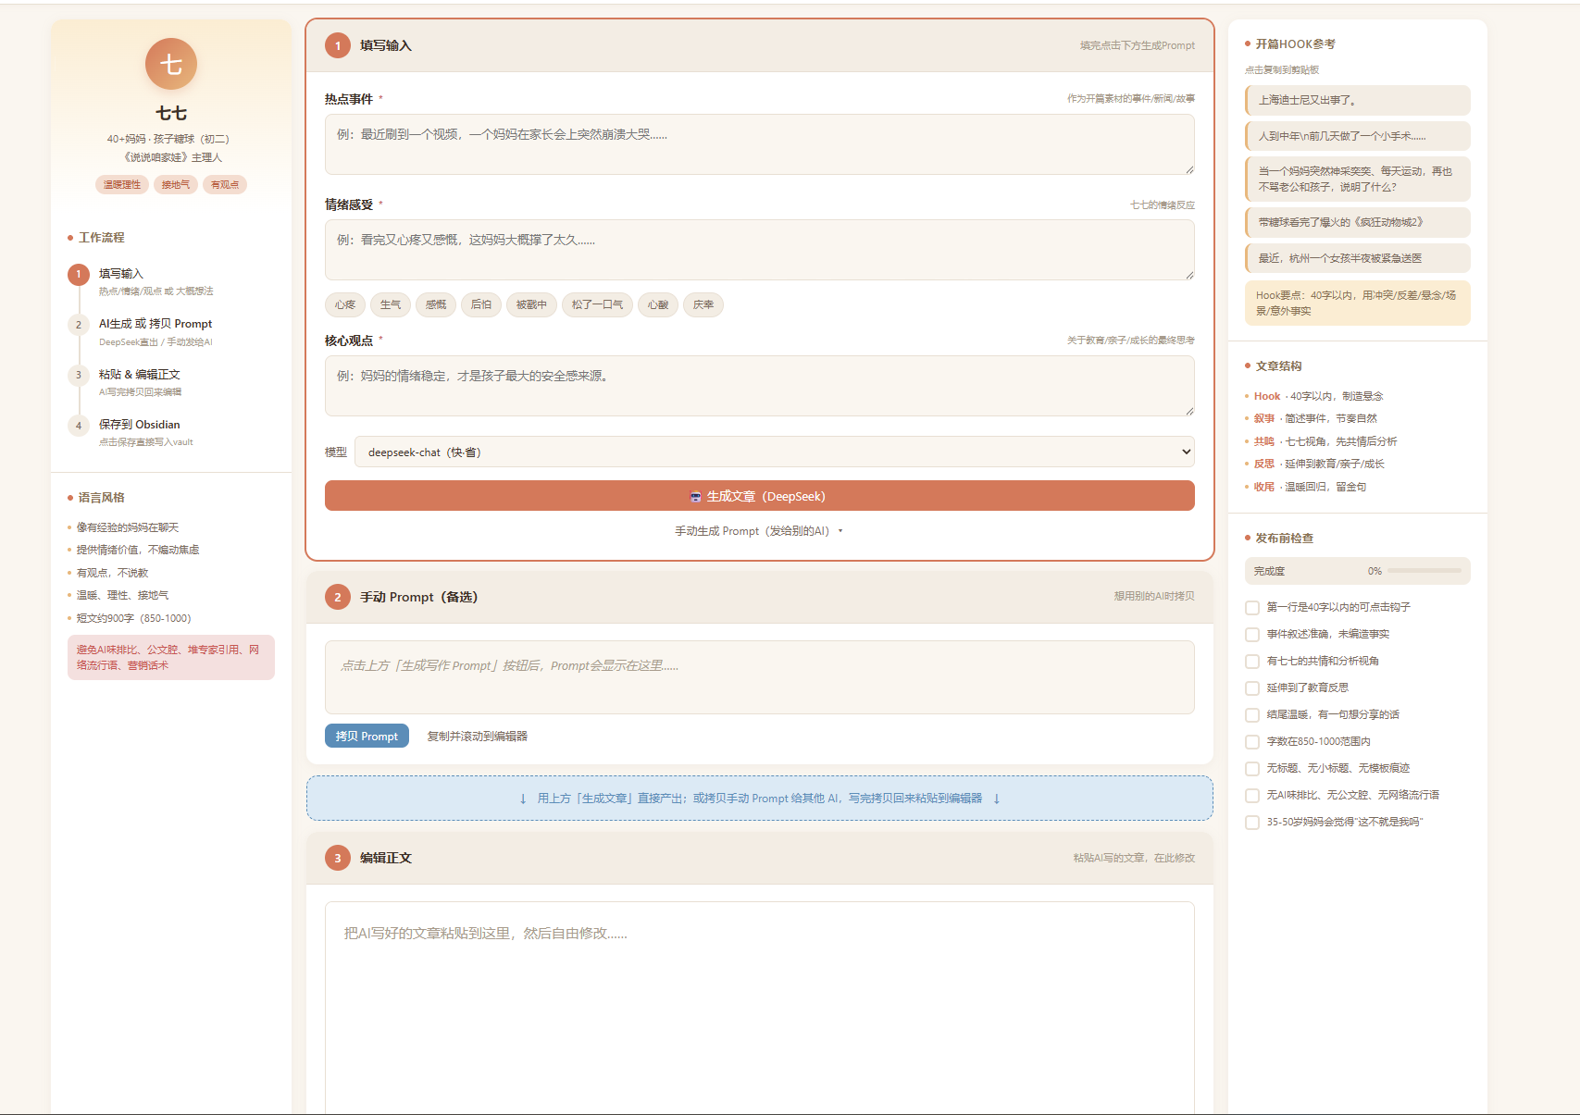
Task: Click the 七 avatar icon
Action: click(x=171, y=64)
